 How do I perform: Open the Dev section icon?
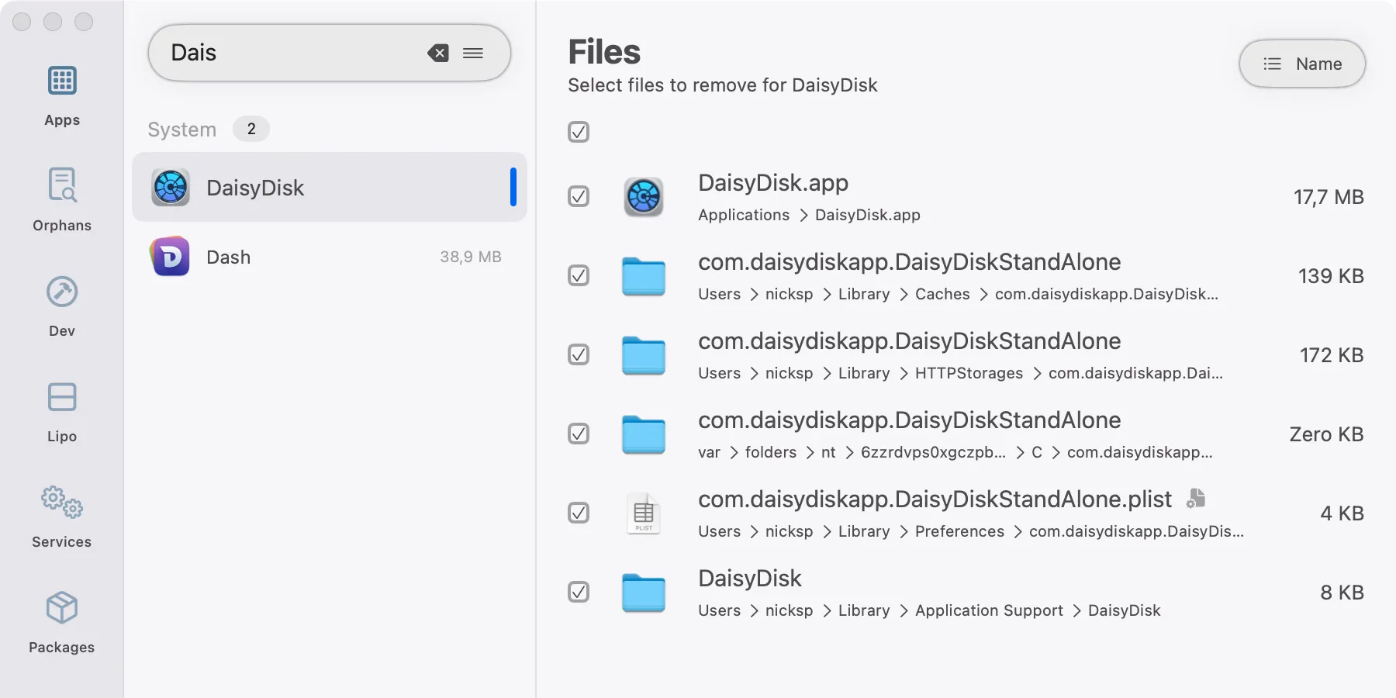[62, 292]
